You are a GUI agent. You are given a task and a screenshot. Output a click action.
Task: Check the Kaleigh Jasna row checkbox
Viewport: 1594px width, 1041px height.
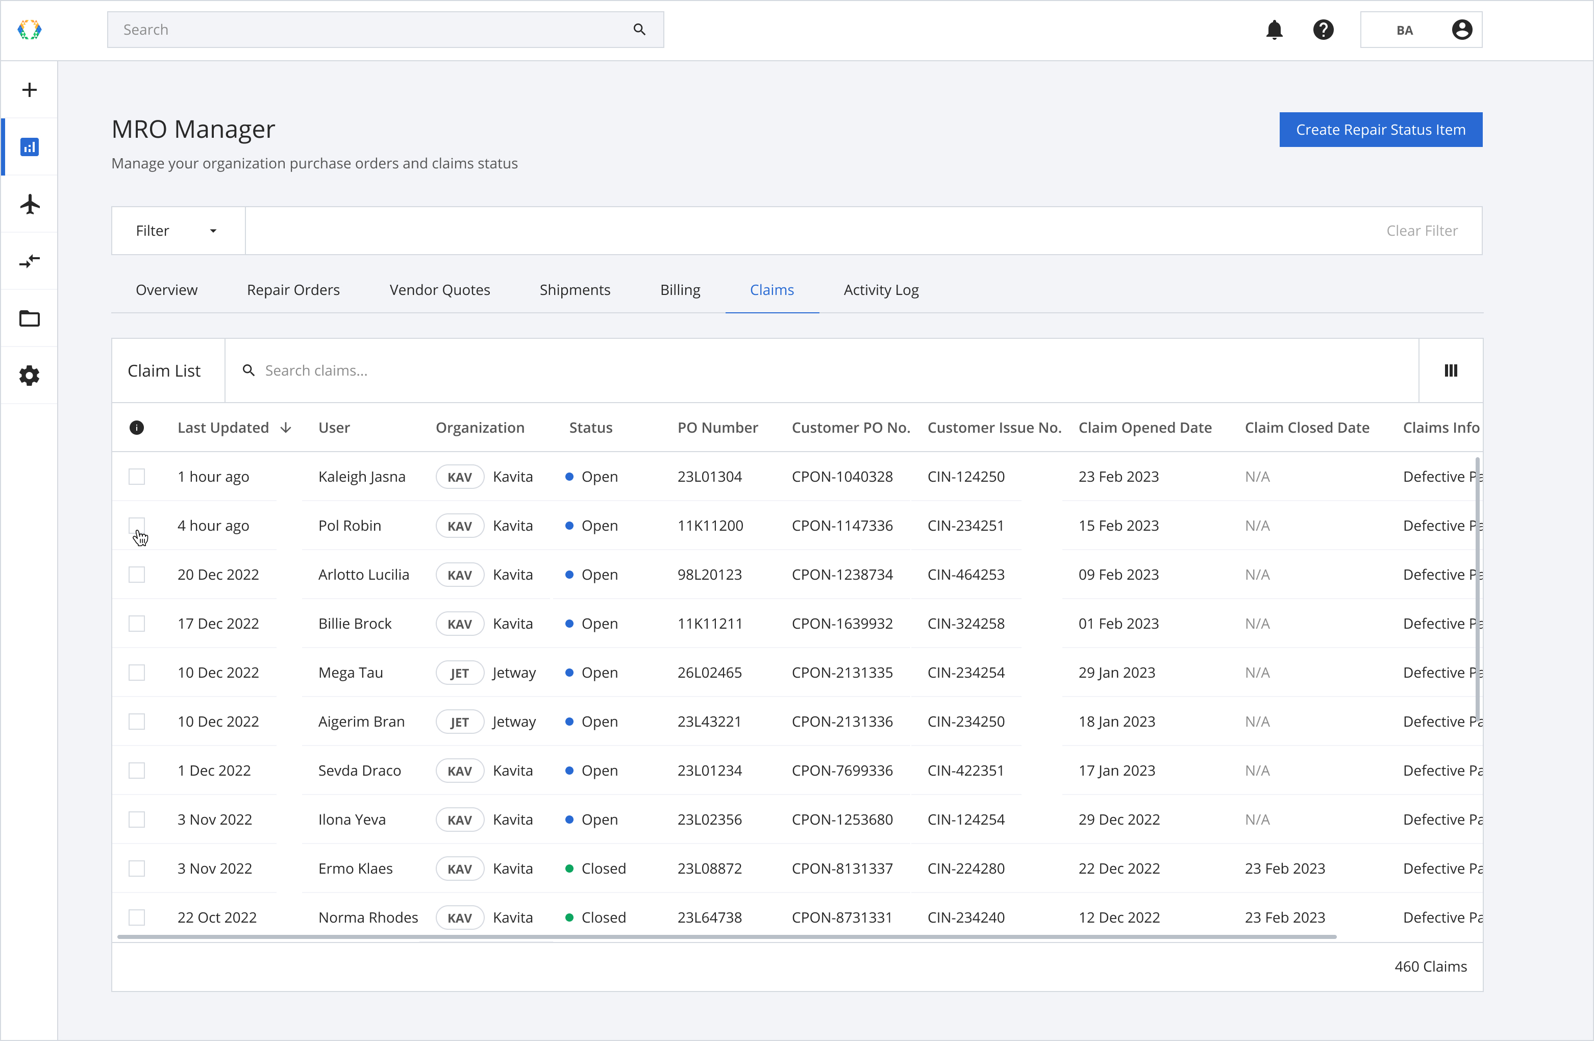tap(137, 476)
